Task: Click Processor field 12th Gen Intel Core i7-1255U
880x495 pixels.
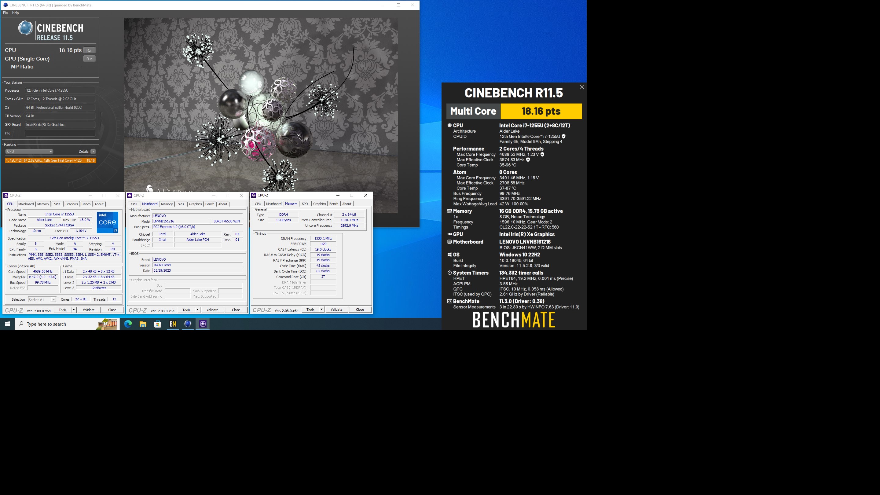Action: point(60,90)
